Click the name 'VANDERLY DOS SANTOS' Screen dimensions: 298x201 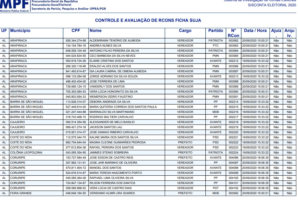107,87
